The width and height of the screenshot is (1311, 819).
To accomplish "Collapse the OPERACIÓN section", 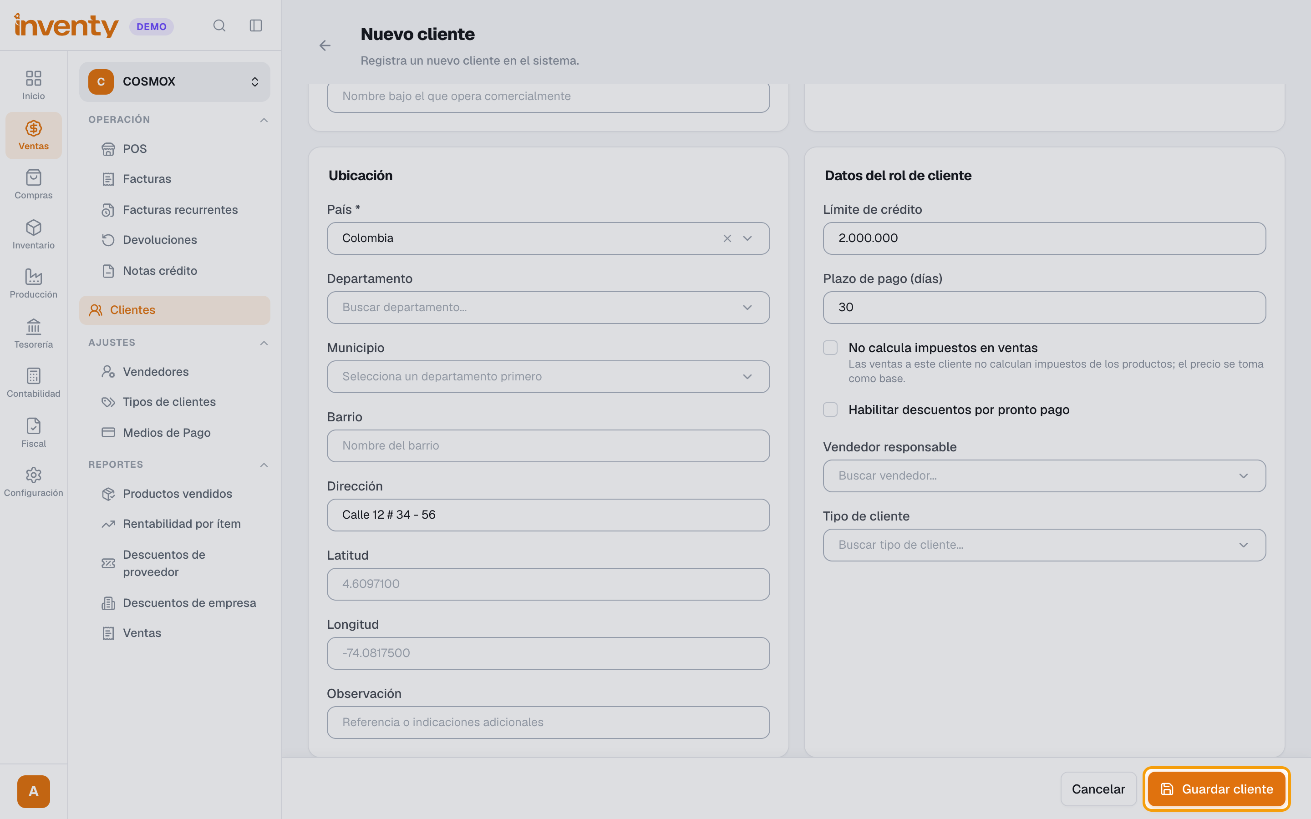I will coord(264,120).
